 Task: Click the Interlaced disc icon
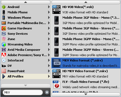[4, 60]
